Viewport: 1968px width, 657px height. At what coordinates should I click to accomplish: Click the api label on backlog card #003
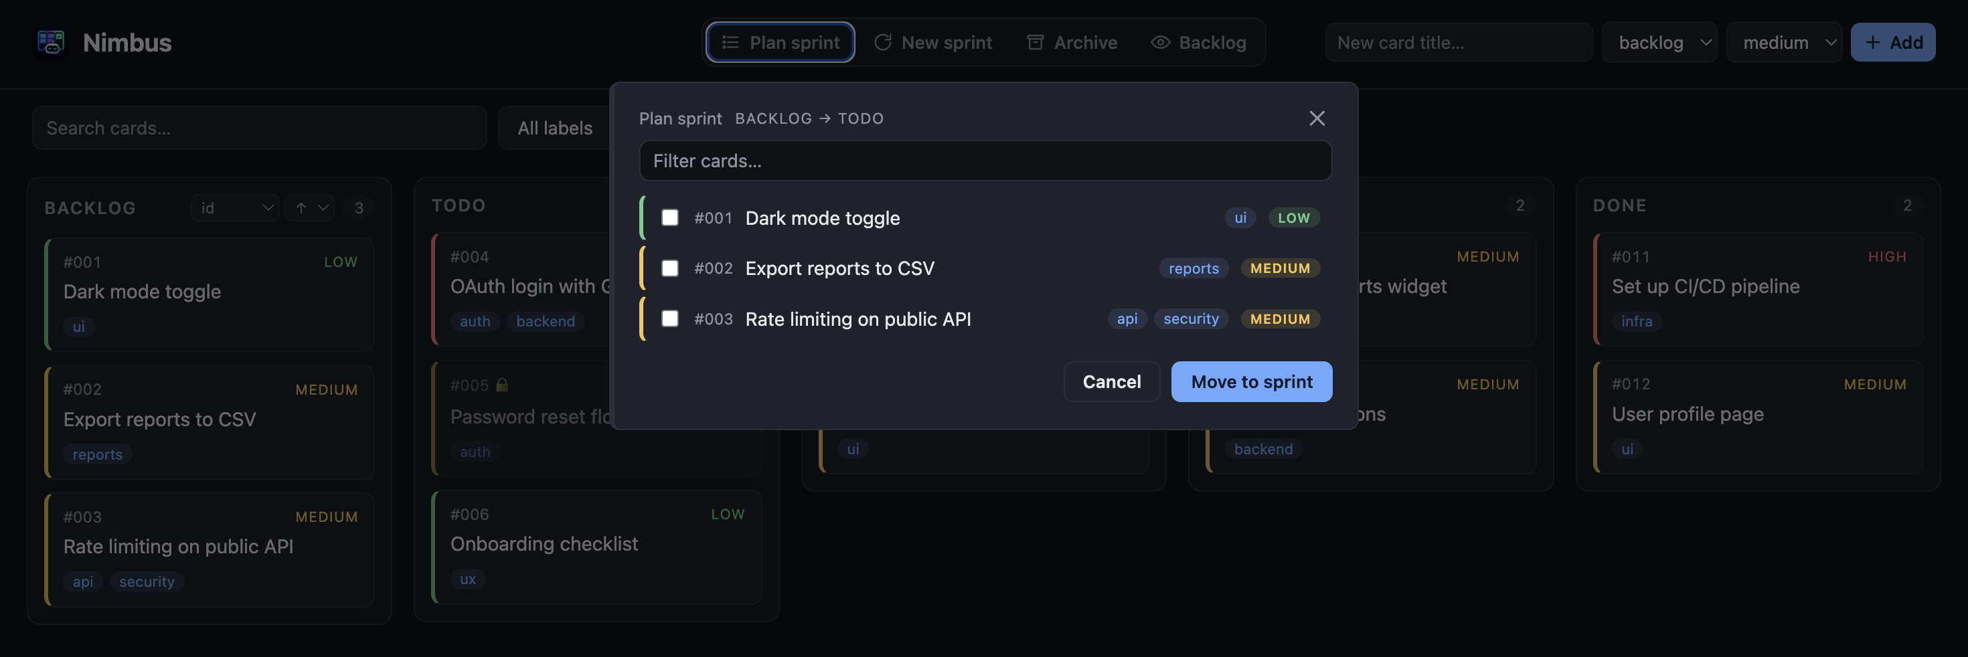pyautogui.click(x=82, y=581)
